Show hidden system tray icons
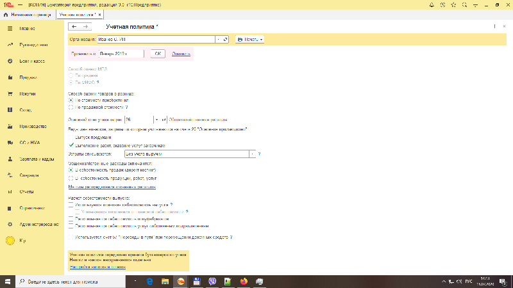 [444, 282]
